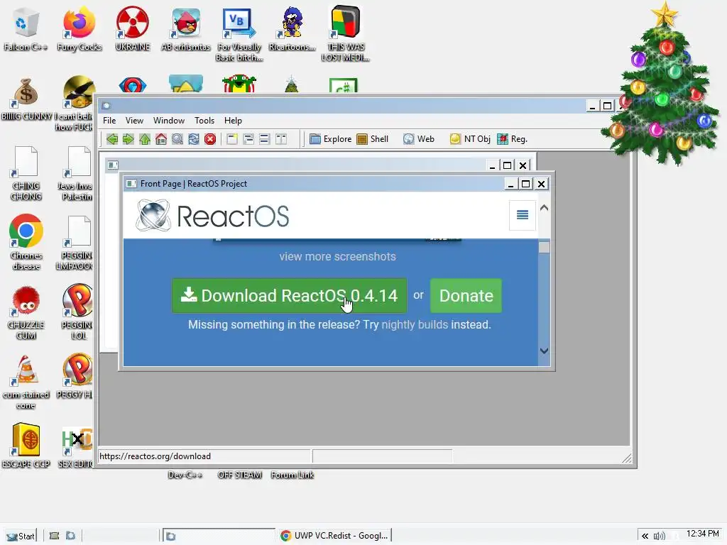Viewport: 727px width, 545px height.
Task: Close the untitled child window behind Front Page
Action: (x=523, y=165)
